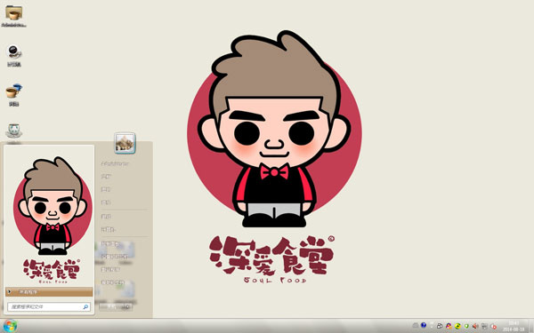Open the black coffee cup desktop icon

pyautogui.click(x=14, y=52)
